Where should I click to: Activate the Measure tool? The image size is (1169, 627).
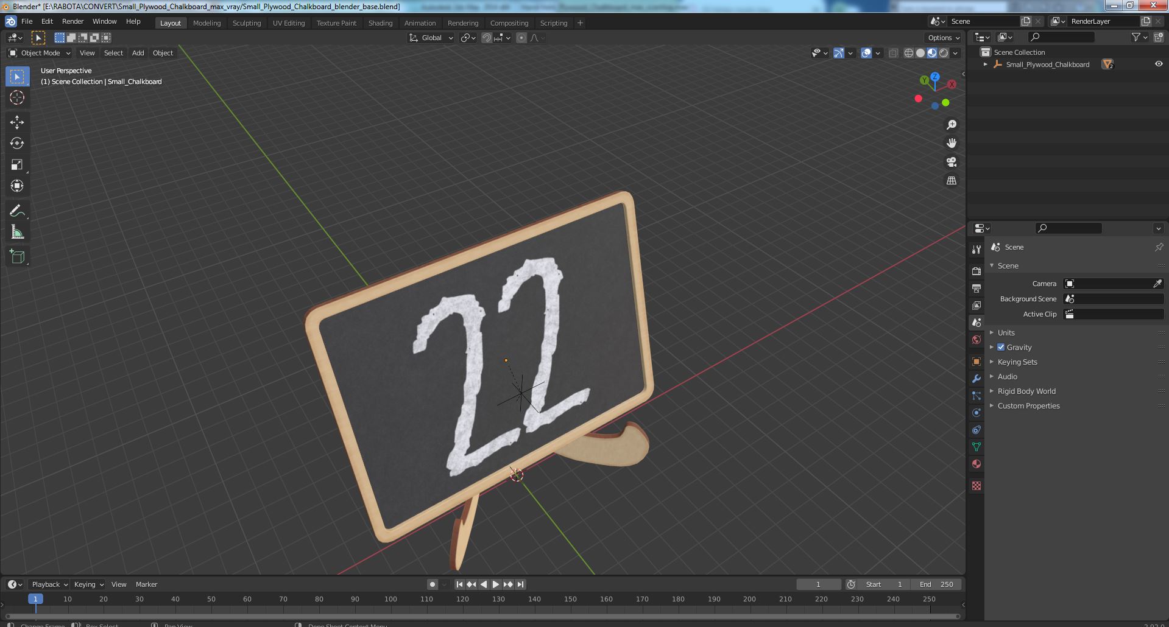17,233
